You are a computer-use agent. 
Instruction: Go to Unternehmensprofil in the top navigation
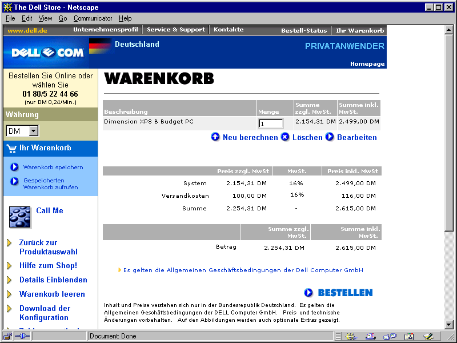pos(106,30)
